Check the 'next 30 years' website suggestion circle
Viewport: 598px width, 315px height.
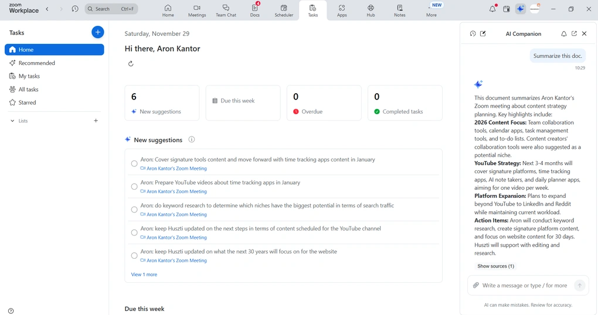click(x=134, y=256)
